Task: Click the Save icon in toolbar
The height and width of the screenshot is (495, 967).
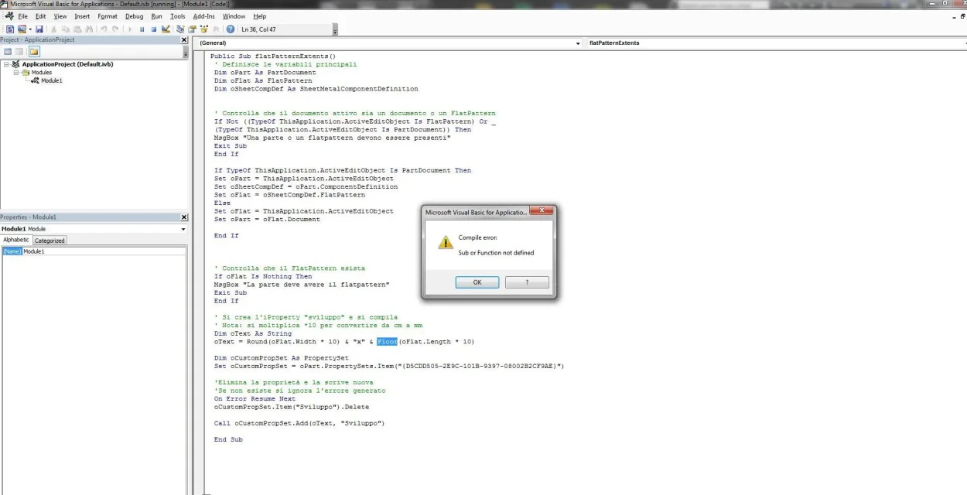Action: click(39, 29)
